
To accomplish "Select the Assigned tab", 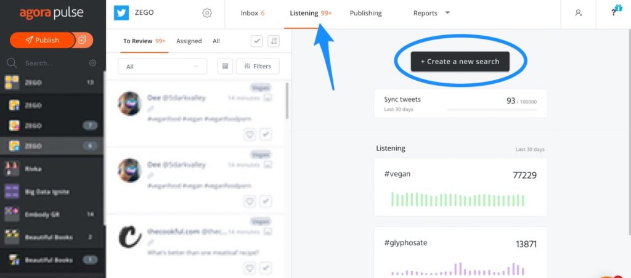I will coord(189,41).
